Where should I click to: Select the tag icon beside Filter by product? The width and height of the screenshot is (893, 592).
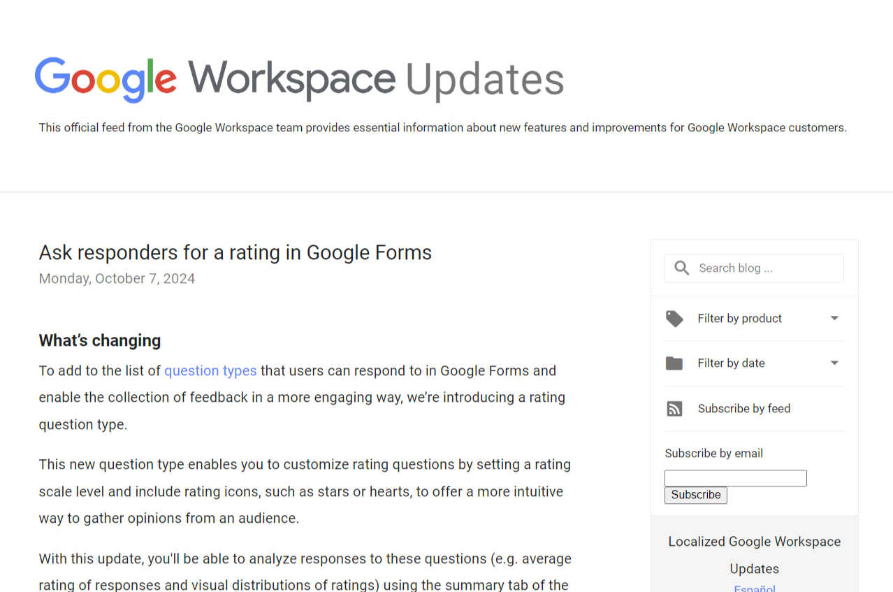pyautogui.click(x=674, y=318)
